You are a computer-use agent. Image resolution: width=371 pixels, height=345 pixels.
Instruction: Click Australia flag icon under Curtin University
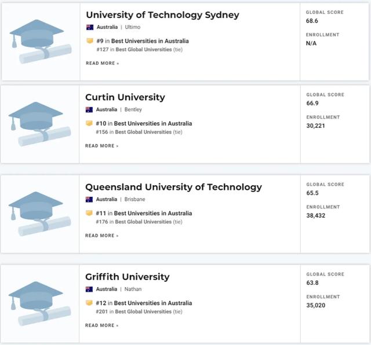(89, 109)
